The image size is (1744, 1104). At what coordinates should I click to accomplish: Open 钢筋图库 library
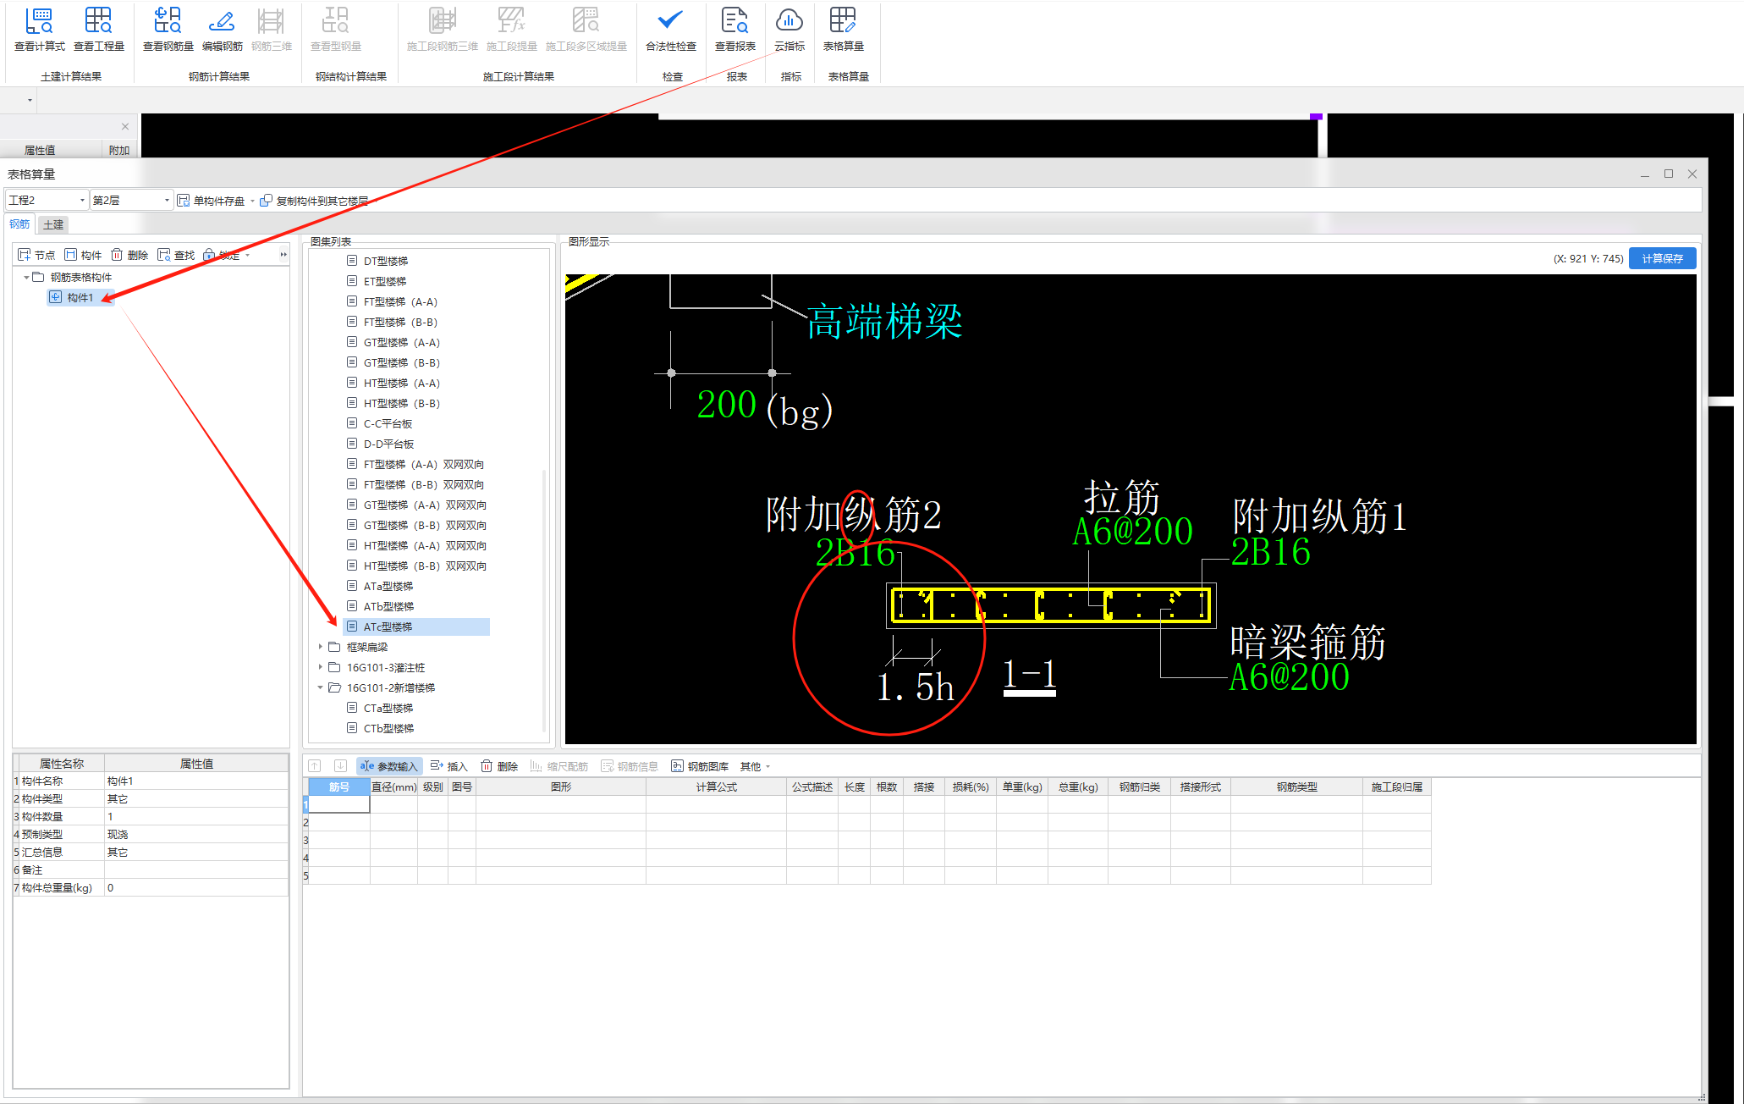point(700,766)
